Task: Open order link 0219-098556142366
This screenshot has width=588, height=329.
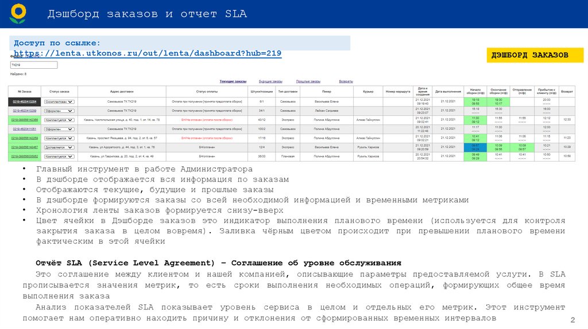Action: tap(25, 120)
